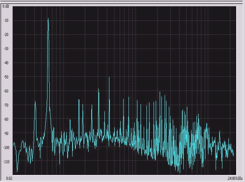Click the 0 dB axis label
The width and height of the screenshot is (245, 182).
6,6
